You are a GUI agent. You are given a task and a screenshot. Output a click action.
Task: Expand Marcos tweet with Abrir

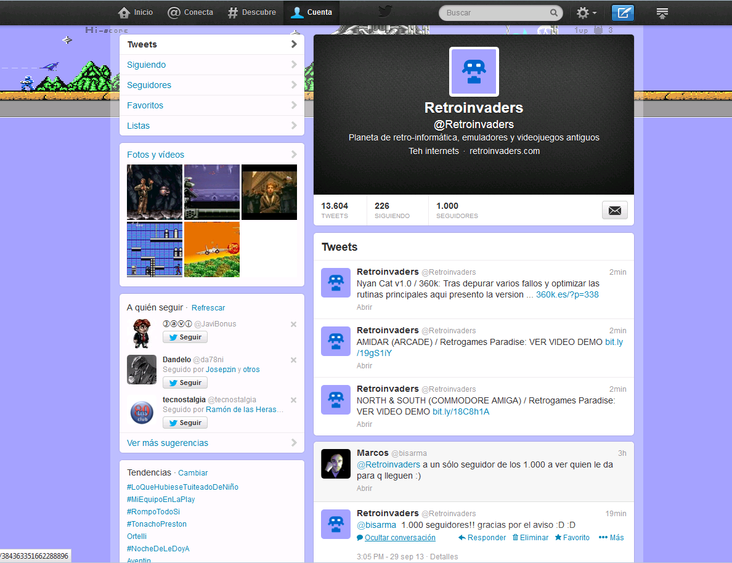point(365,488)
